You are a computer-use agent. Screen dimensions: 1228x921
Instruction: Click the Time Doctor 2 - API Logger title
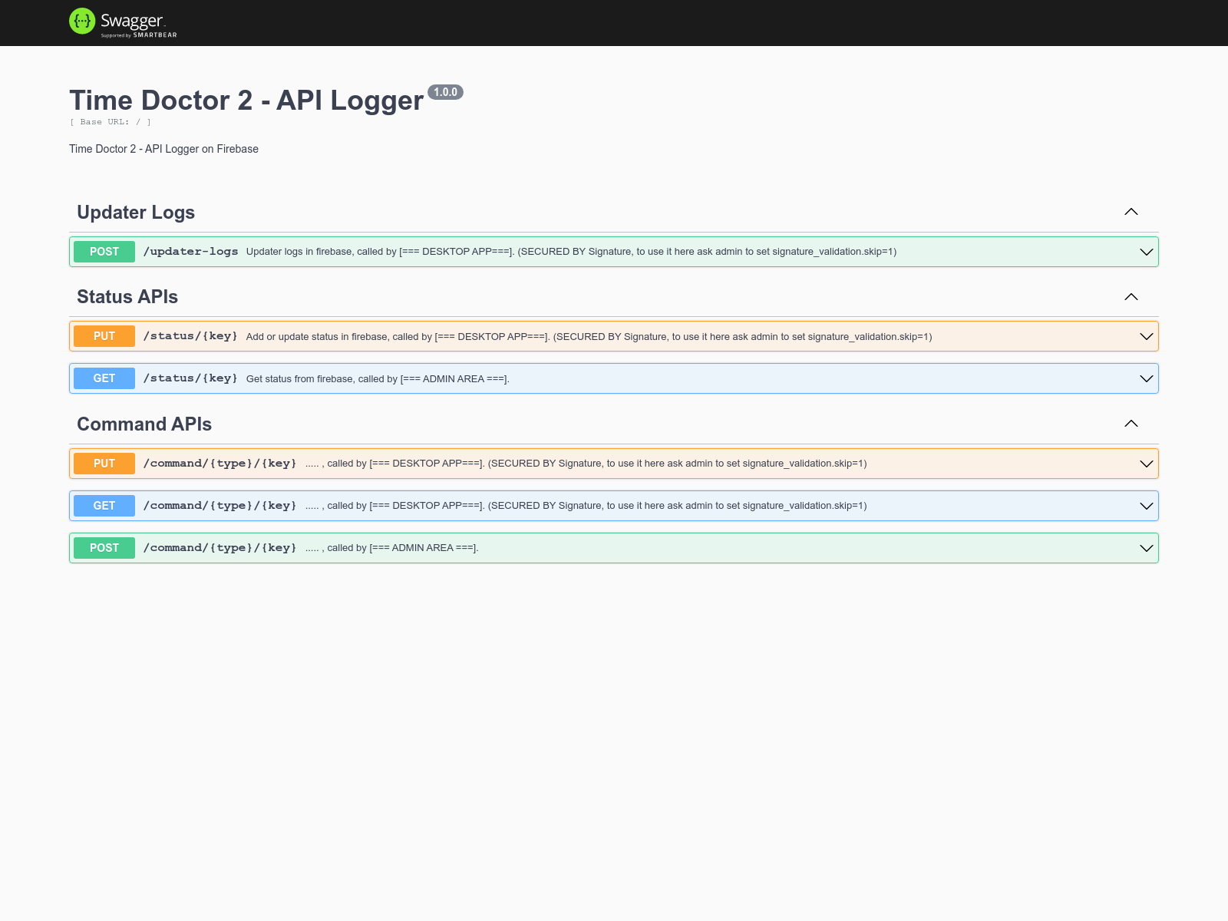246,101
